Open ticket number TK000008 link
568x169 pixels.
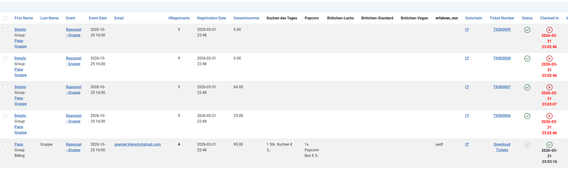click(502, 58)
